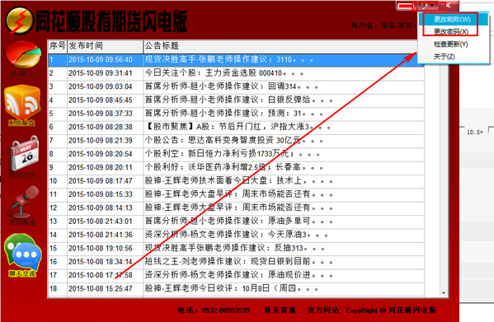This screenshot has width=494, height=322.
Task: Click timestamp 2015-10-09 09:31:41
Action: 101,73
